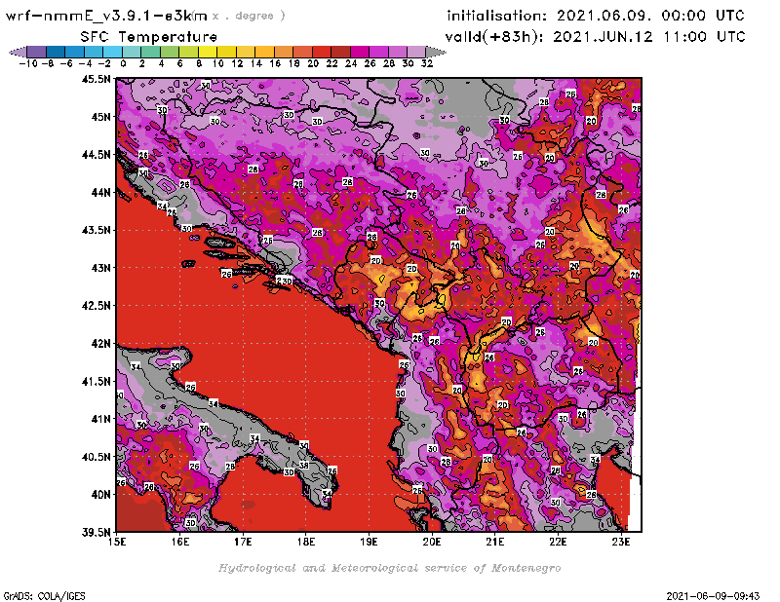Click the legend swatch between 26 and 28
Screen dimensions: 780x602
point(378,52)
